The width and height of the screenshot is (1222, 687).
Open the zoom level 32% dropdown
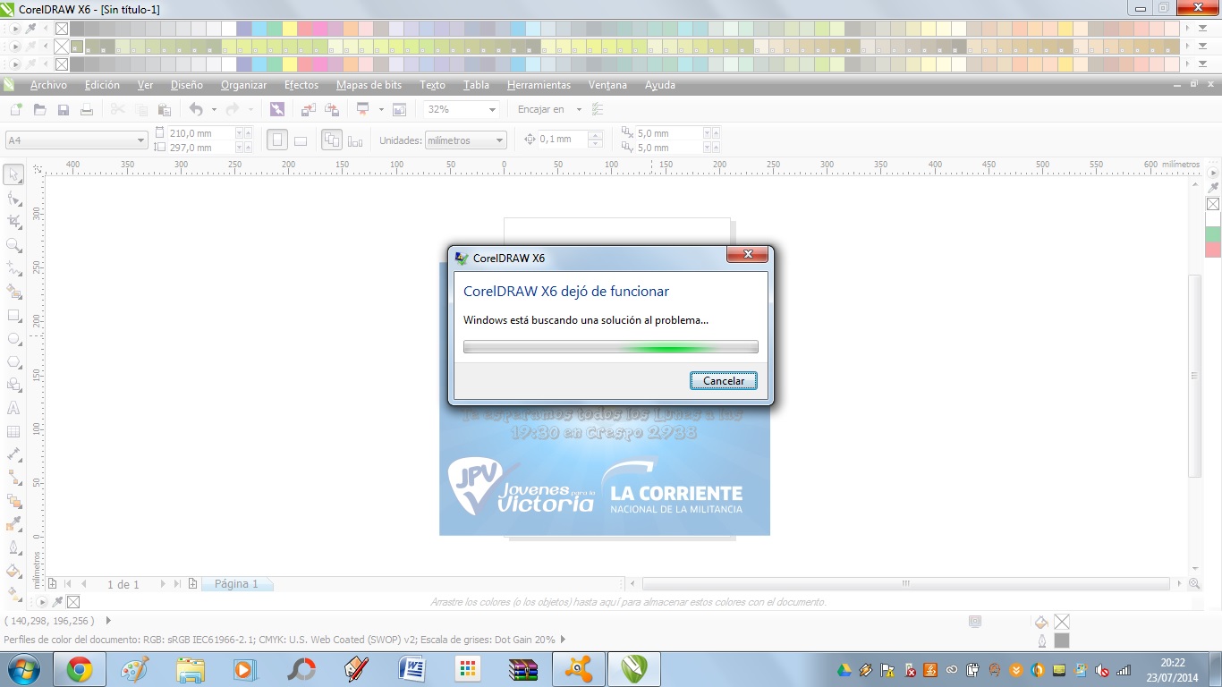click(x=492, y=109)
